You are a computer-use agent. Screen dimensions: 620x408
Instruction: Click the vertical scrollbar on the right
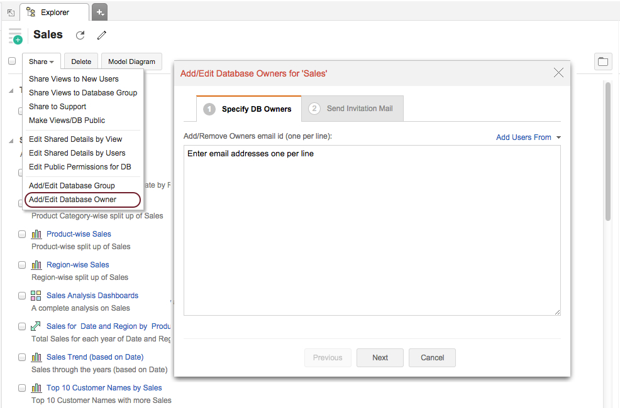pos(608,151)
